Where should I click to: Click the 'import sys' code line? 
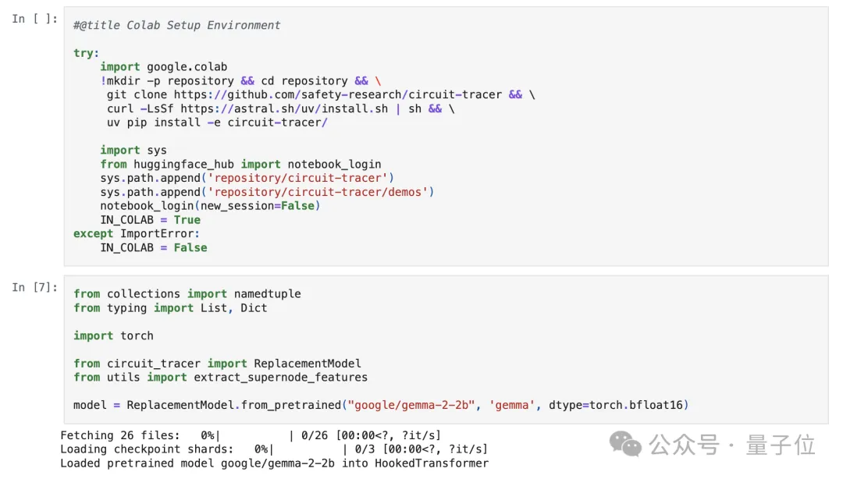tap(133, 151)
